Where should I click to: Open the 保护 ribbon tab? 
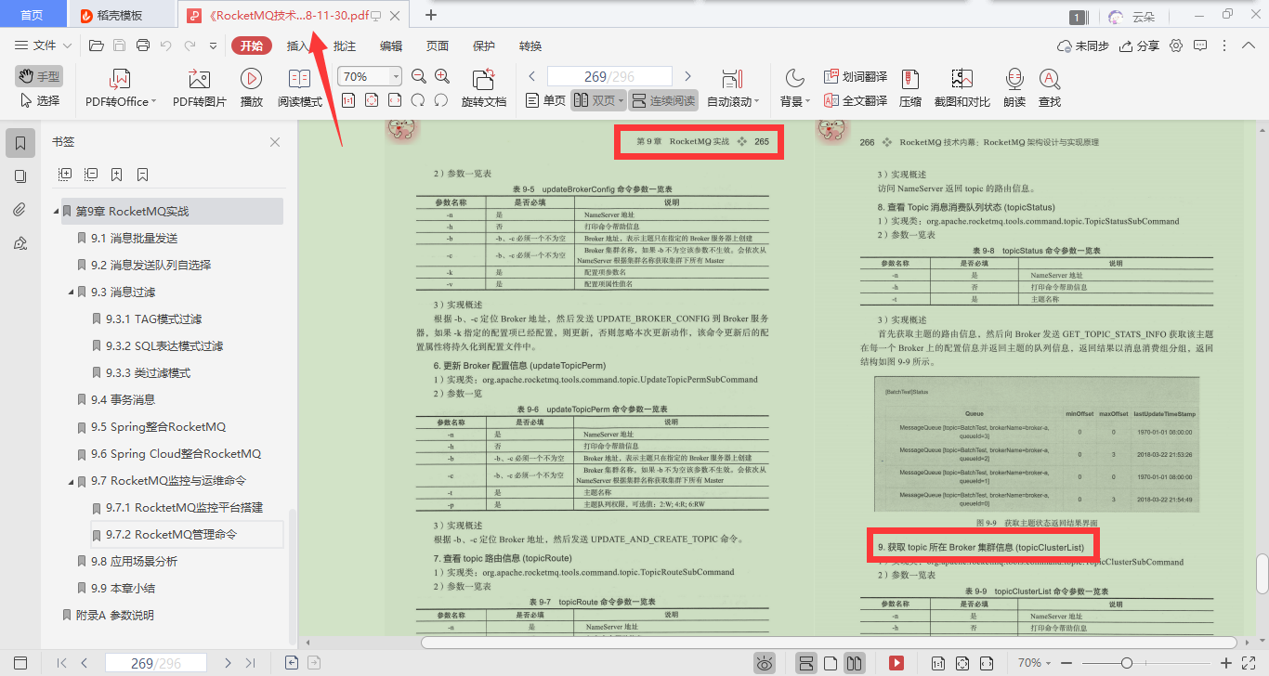tap(484, 45)
